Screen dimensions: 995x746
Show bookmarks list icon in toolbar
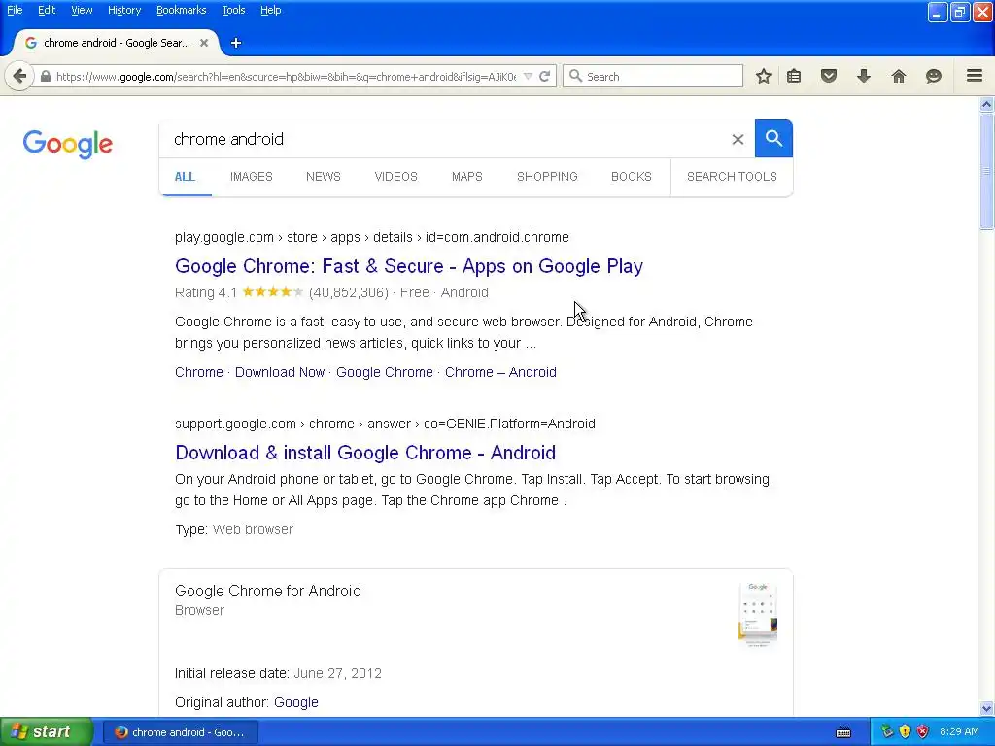pos(794,76)
